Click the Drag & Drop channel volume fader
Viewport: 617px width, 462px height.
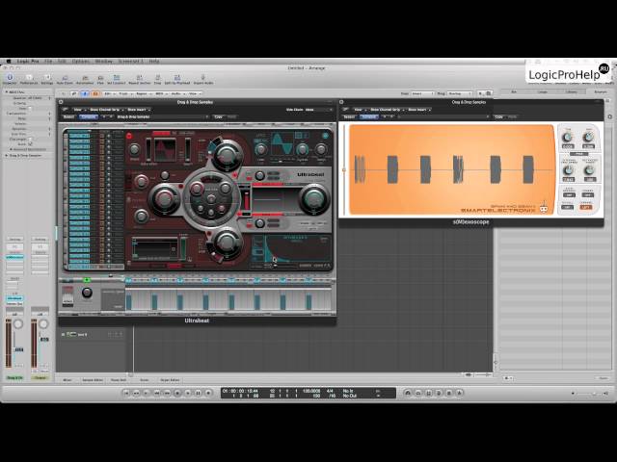pyautogui.click(x=18, y=349)
